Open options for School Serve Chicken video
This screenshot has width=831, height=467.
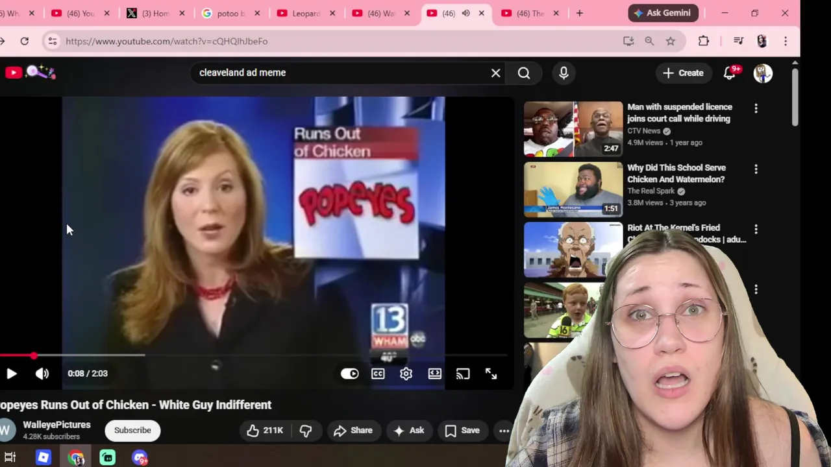pos(756,169)
